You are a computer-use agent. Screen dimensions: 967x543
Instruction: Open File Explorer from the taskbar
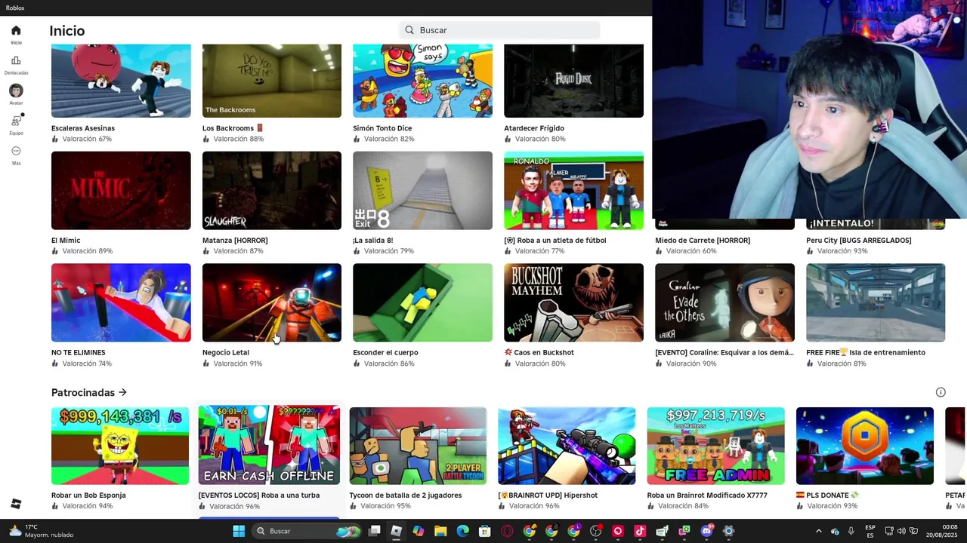point(440,531)
